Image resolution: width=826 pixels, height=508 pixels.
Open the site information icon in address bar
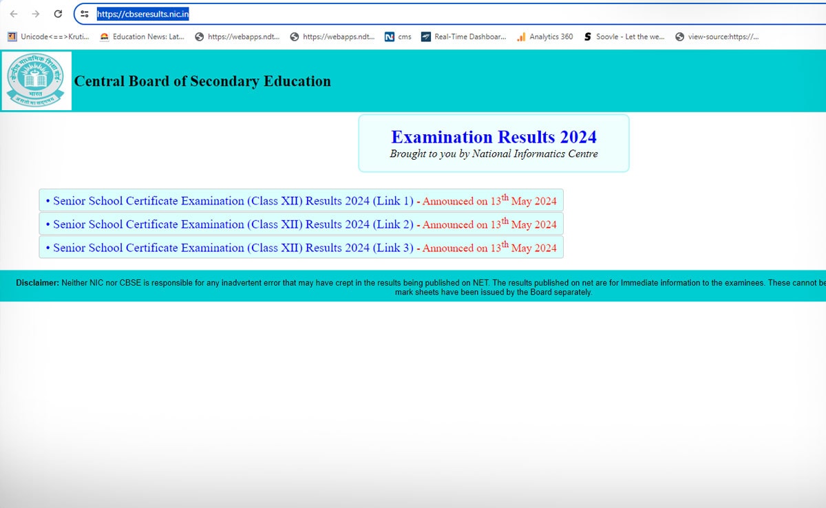85,14
